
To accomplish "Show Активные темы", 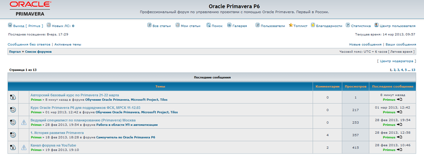I will (x=68, y=44).
